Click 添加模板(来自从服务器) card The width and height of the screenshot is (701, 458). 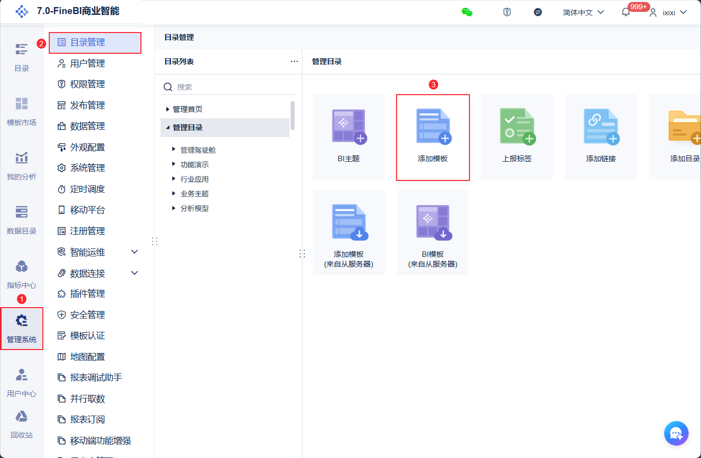pyautogui.click(x=349, y=232)
